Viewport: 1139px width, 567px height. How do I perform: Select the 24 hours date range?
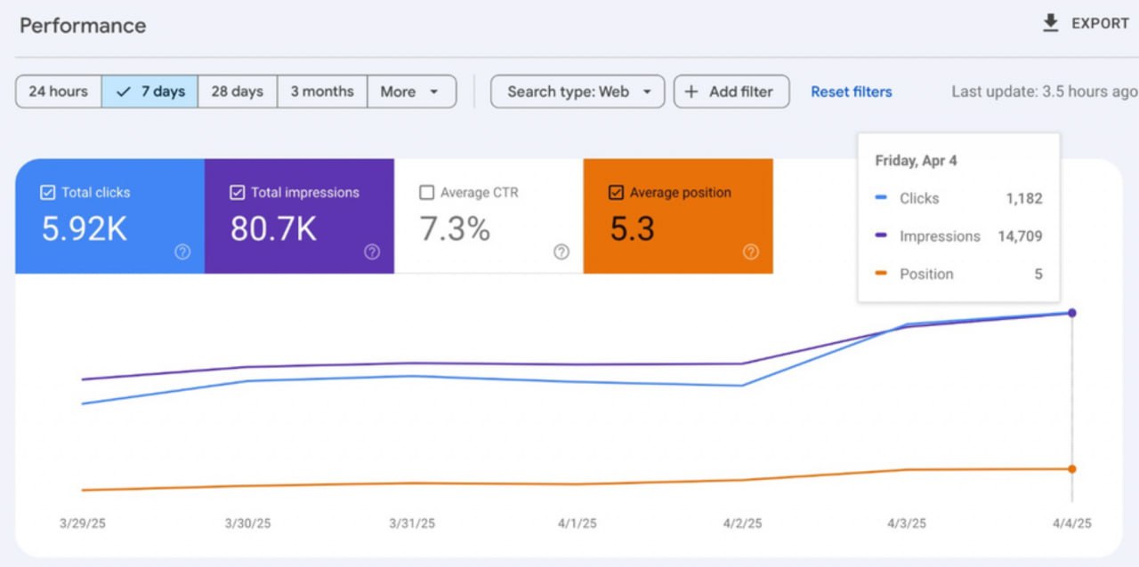[59, 92]
